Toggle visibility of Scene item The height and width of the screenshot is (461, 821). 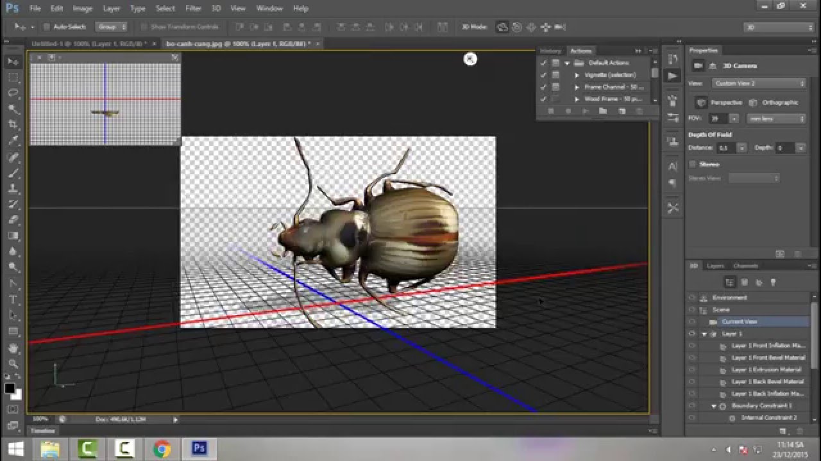coord(691,309)
